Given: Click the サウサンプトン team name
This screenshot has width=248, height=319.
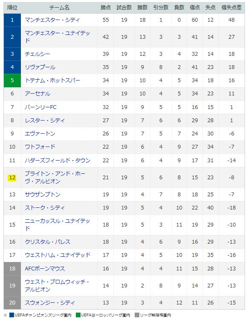Looking at the screenshot, I should coord(43,194).
